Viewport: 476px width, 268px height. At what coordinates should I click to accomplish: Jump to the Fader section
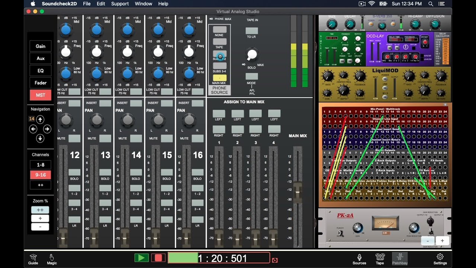[x=41, y=83]
